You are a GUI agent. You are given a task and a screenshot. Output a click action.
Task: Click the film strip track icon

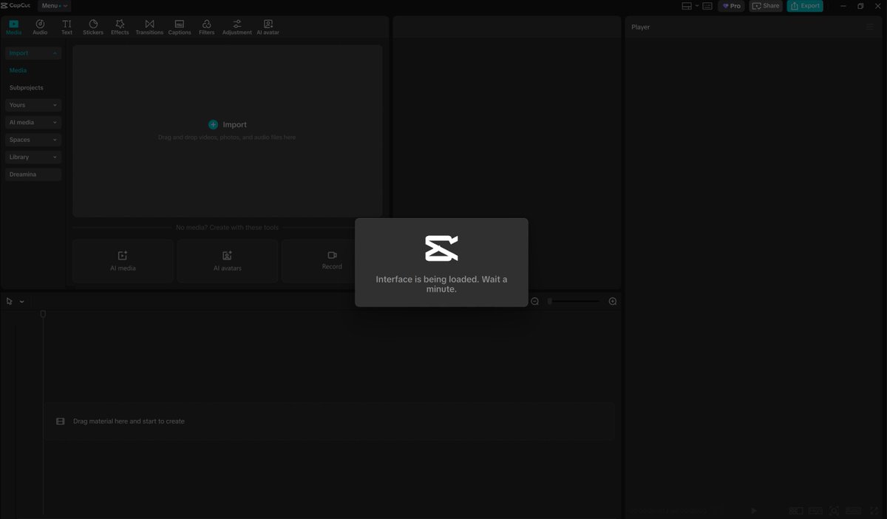click(x=61, y=421)
